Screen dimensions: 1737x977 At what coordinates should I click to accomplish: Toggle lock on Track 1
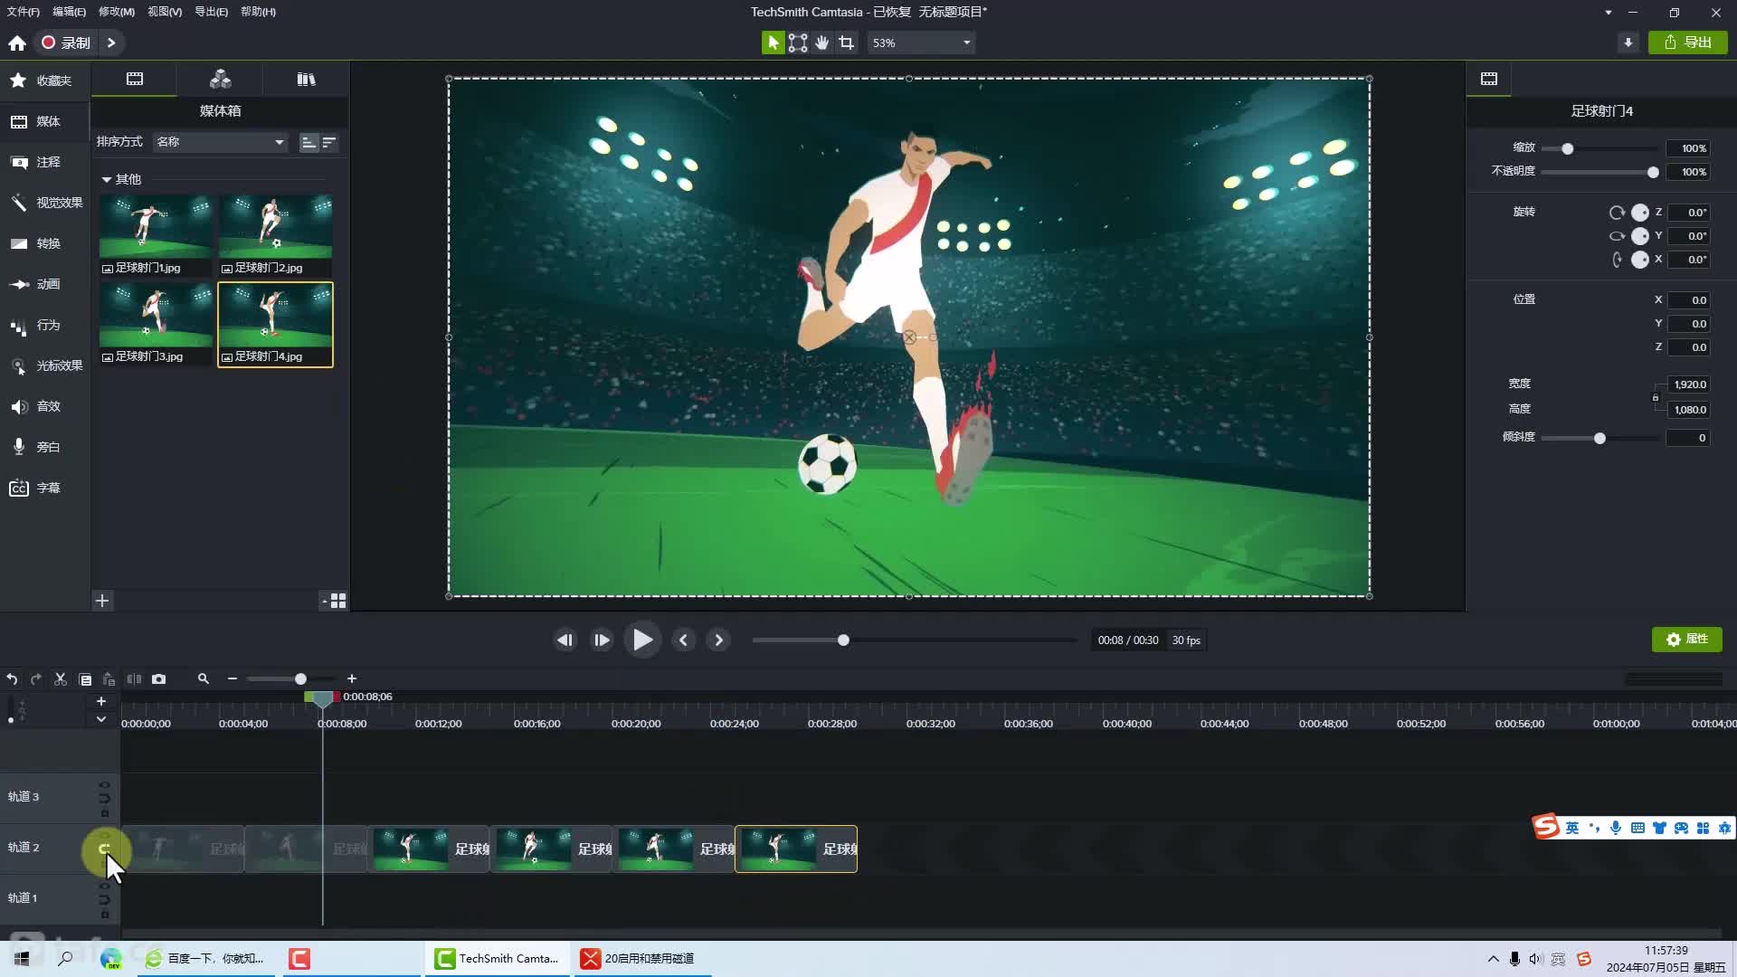click(104, 914)
